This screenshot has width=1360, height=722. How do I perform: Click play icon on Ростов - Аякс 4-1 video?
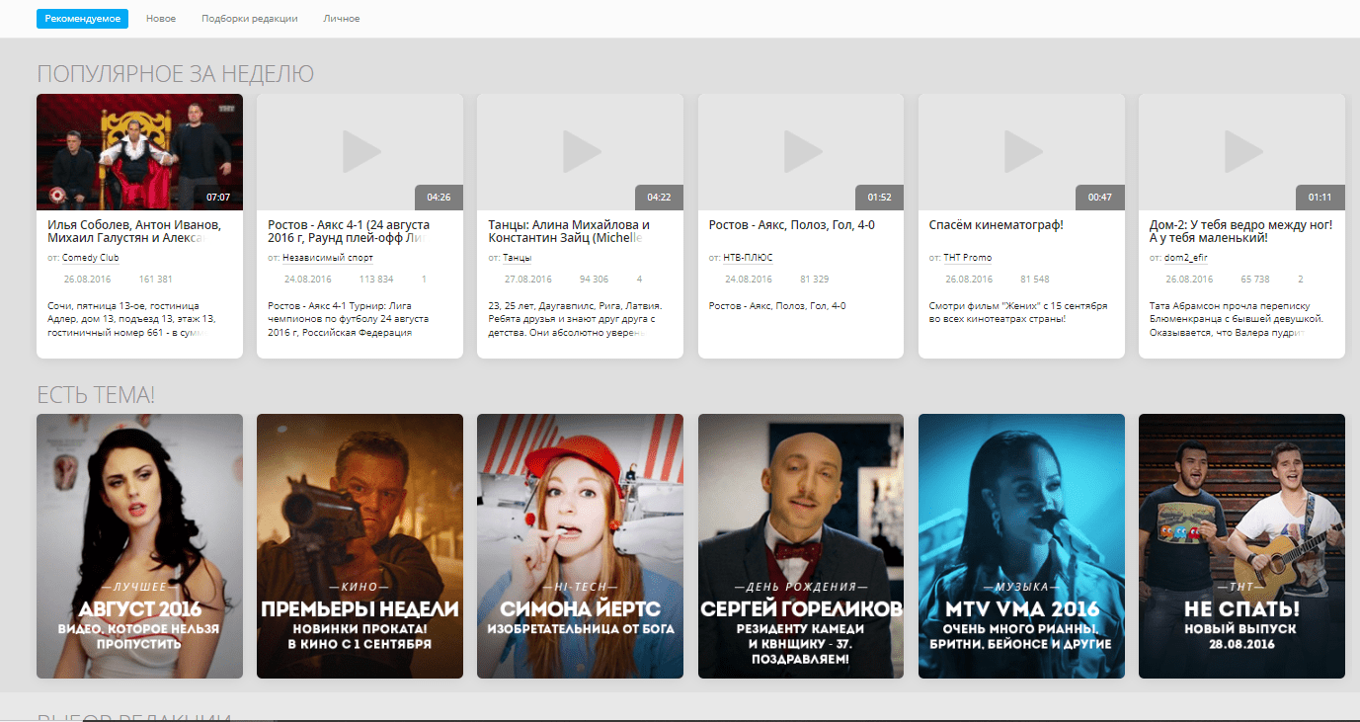pyautogui.click(x=360, y=152)
